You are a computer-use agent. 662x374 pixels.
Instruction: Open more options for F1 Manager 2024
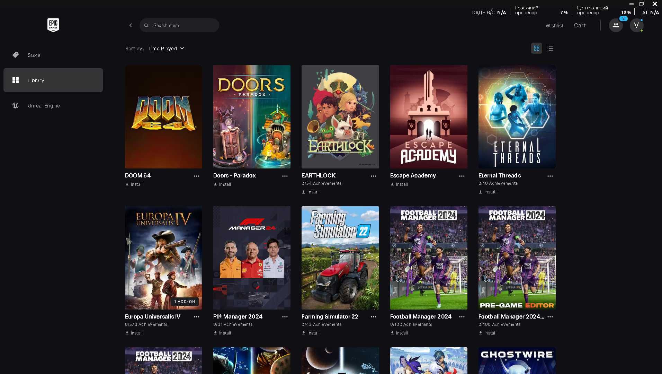click(x=285, y=317)
